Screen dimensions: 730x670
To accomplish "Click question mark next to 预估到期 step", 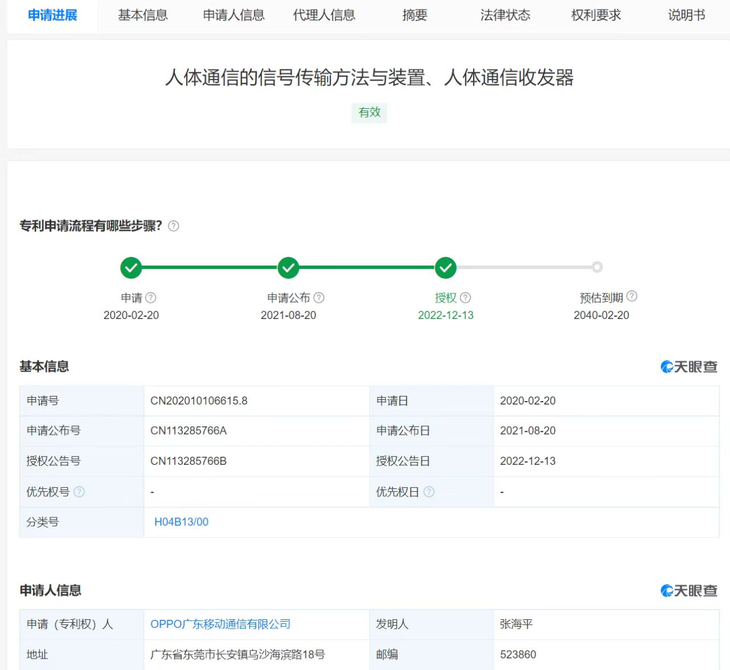I will point(631,296).
